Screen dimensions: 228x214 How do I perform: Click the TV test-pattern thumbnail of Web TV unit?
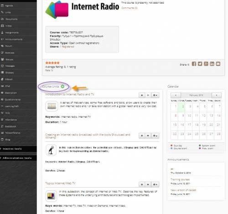coord(51,196)
